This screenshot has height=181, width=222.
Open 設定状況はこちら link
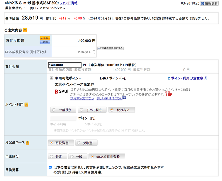tap(82, 98)
